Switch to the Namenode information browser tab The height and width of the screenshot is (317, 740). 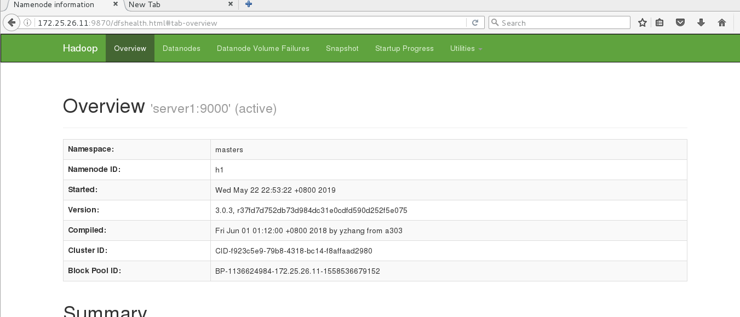tap(62, 5)
